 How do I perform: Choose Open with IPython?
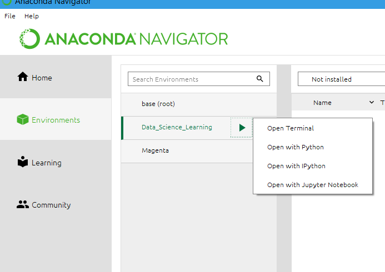(313, 166)
